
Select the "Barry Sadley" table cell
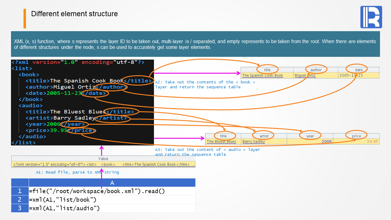[264, 141]
